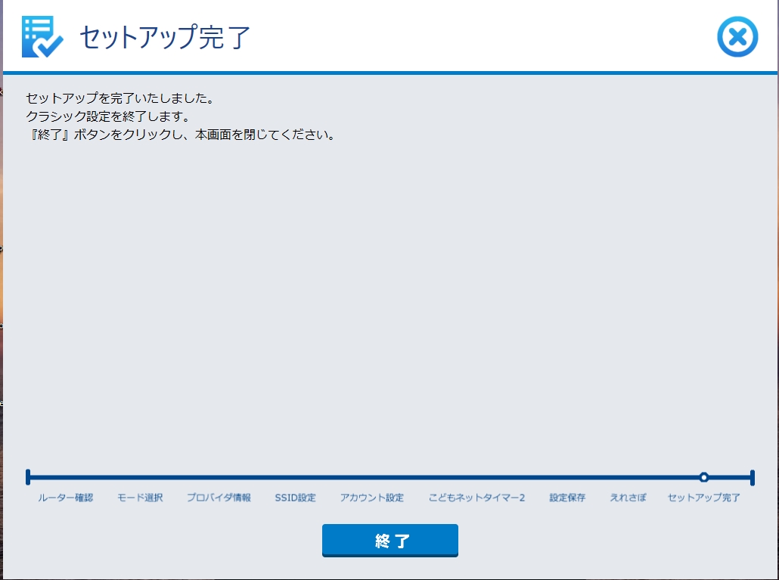This screenshot has width=779, height=580.
Task: Open the SSID設定 step
Action: 295,498
